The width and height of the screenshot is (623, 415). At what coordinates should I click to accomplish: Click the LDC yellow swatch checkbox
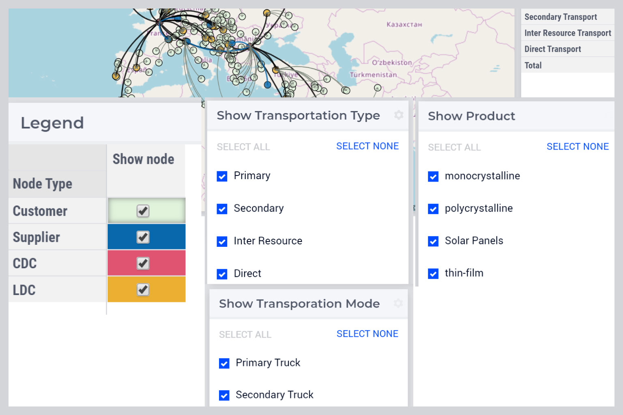click(x=143, y=290)
